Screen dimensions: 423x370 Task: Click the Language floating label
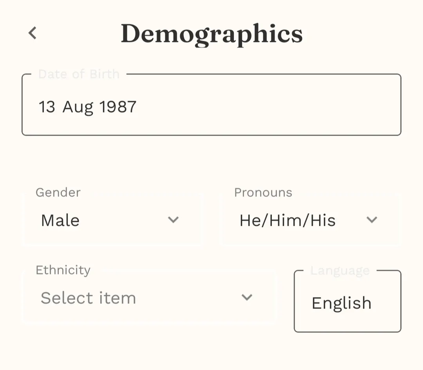pyautogui.click(x=340, y=271)
